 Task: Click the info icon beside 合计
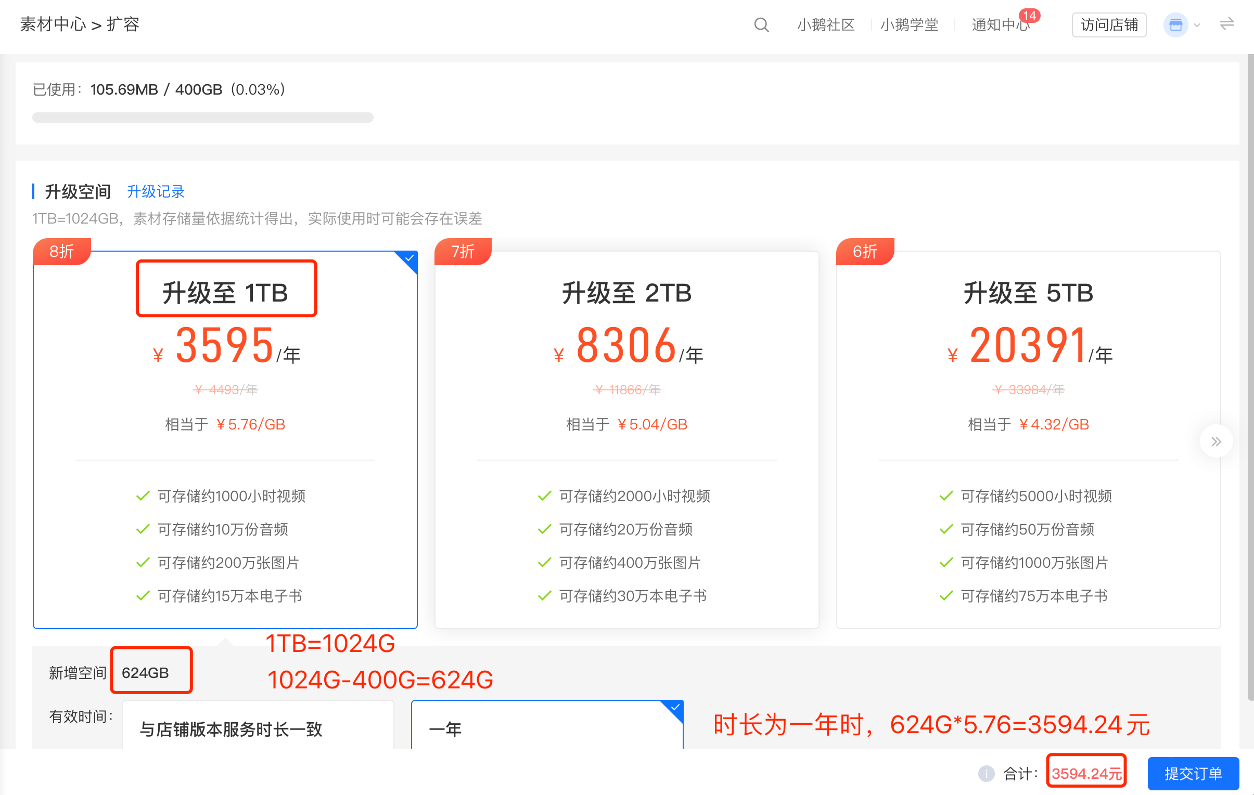(986, 774)
